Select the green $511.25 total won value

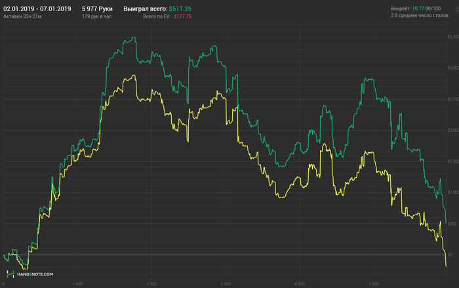[x=180, y=9]
